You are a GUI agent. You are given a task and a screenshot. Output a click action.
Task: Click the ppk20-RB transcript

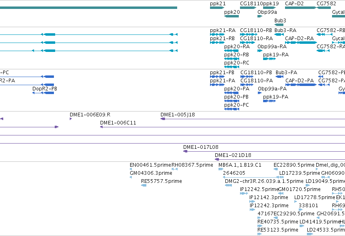(231, 59)
